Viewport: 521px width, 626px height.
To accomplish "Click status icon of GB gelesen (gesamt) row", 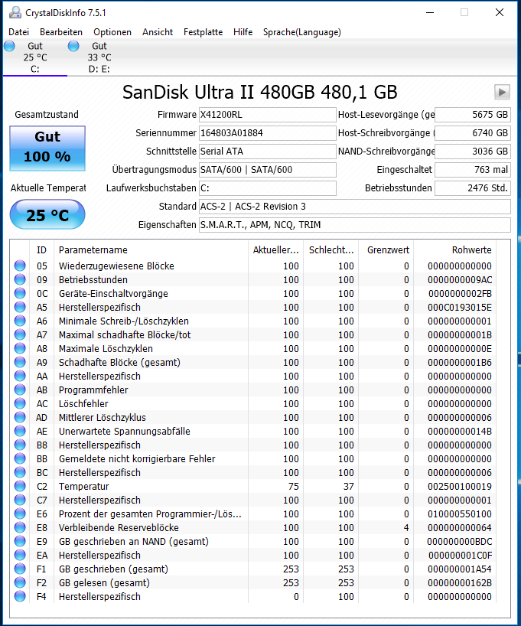I will [20, 582].
